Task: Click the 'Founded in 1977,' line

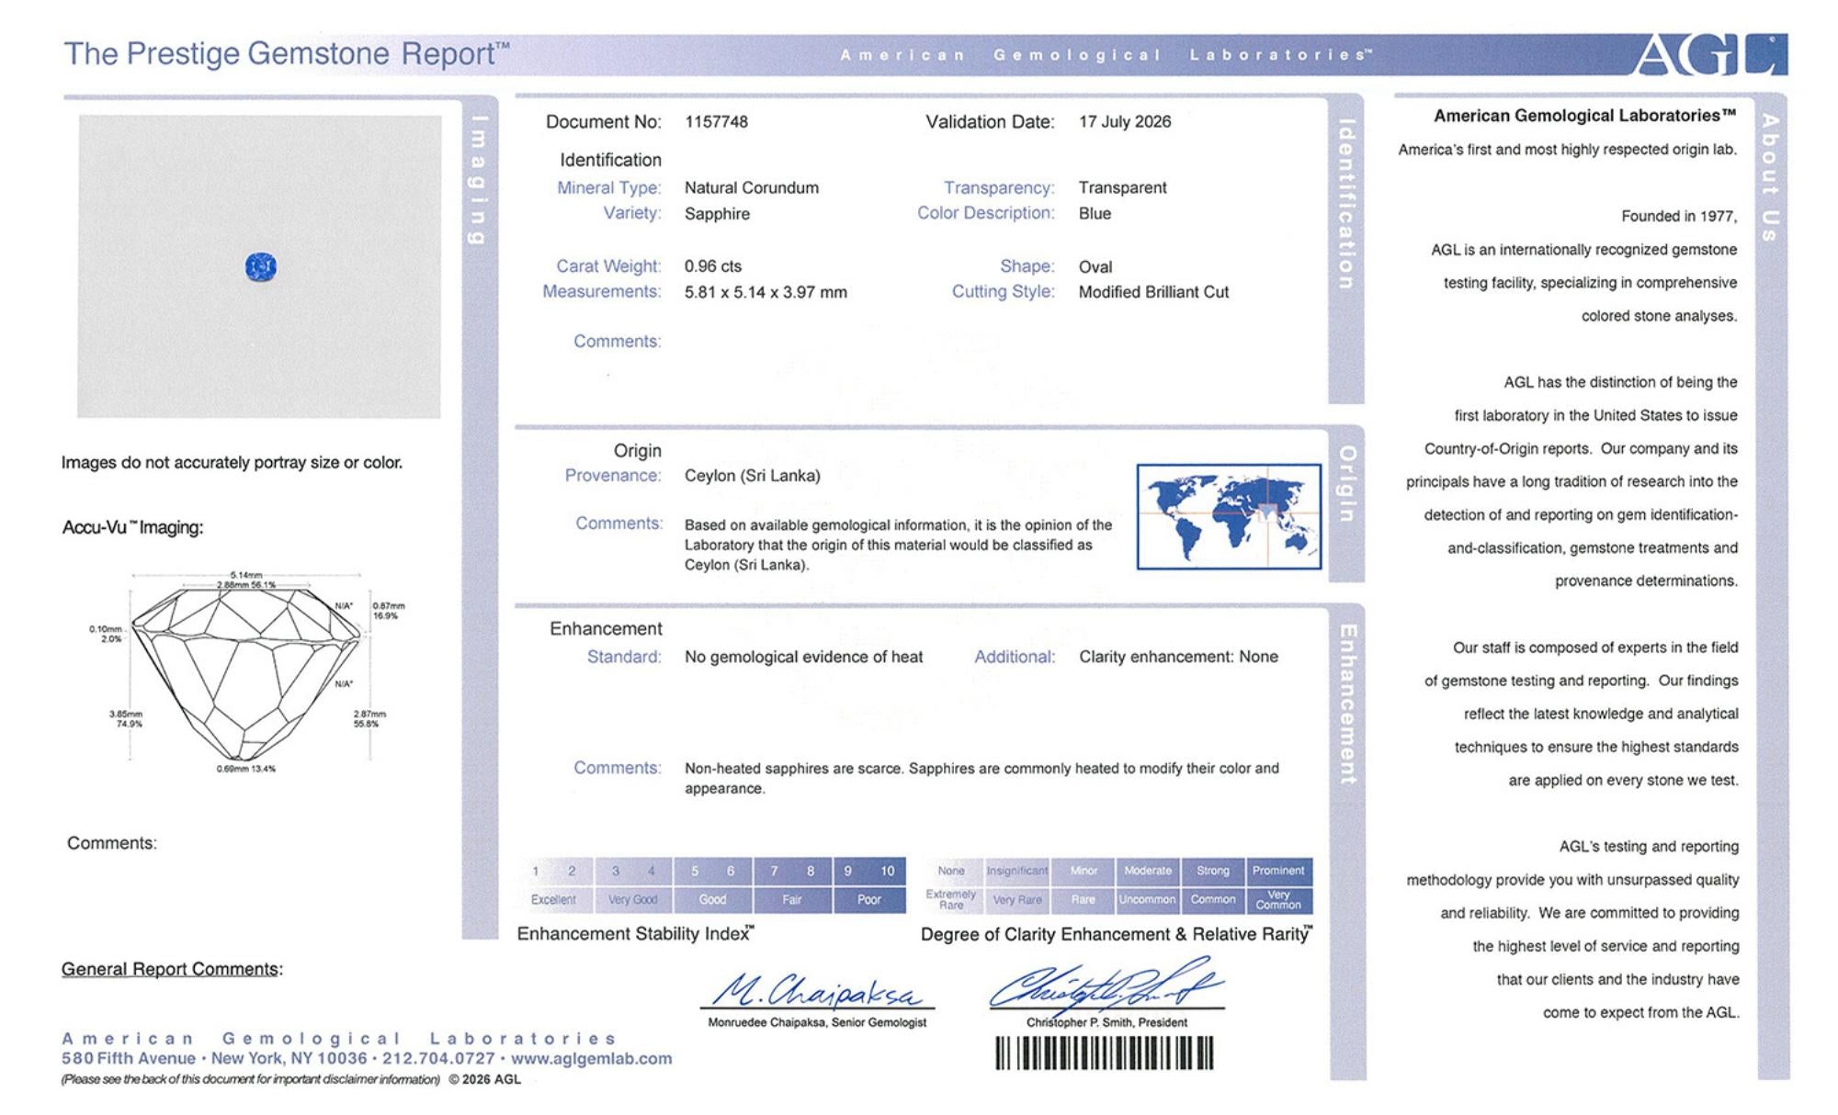Action: [1679, 217]
